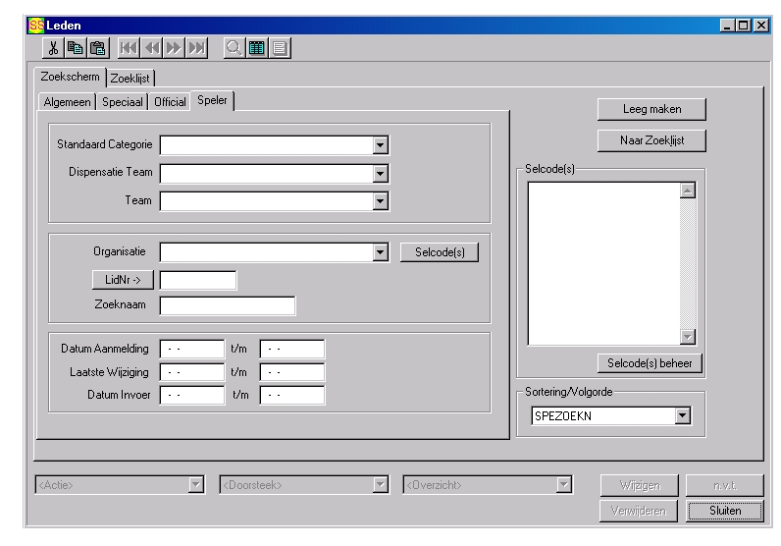Click into the Zoeknaam text field
Image resolution: width=781 pixels, height=546 pixels.
pos(228,306)
